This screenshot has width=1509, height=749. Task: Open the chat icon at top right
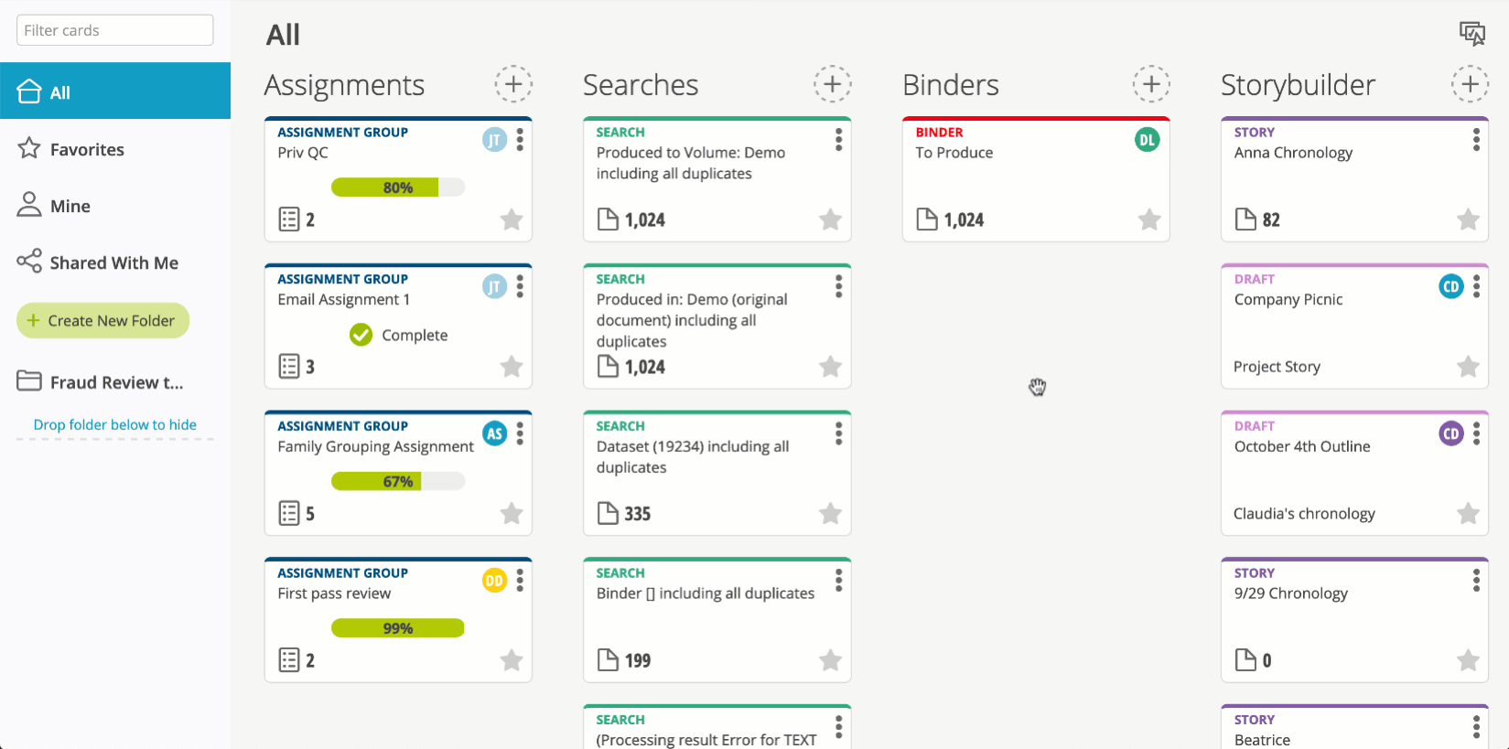pyautogui.click(x=1472, y=34)
